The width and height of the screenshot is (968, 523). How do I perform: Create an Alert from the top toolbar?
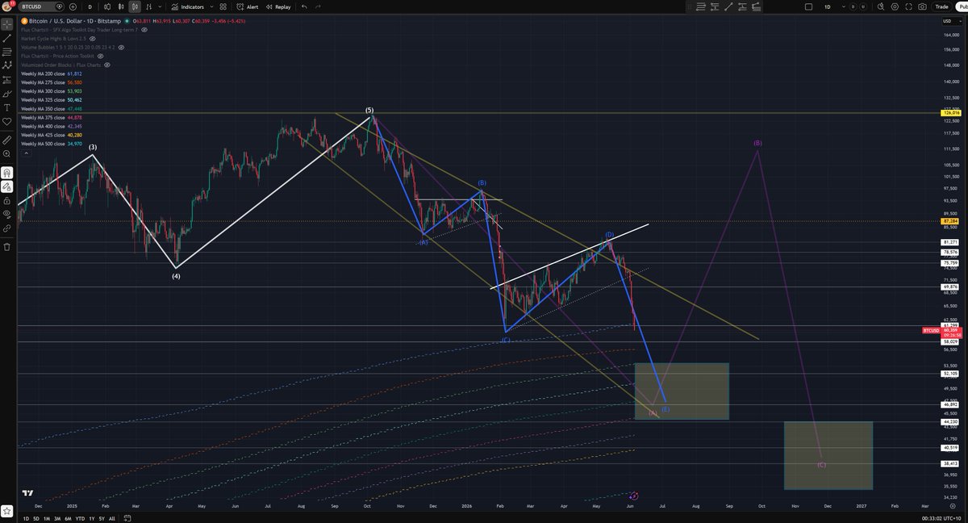pos(247,6)
